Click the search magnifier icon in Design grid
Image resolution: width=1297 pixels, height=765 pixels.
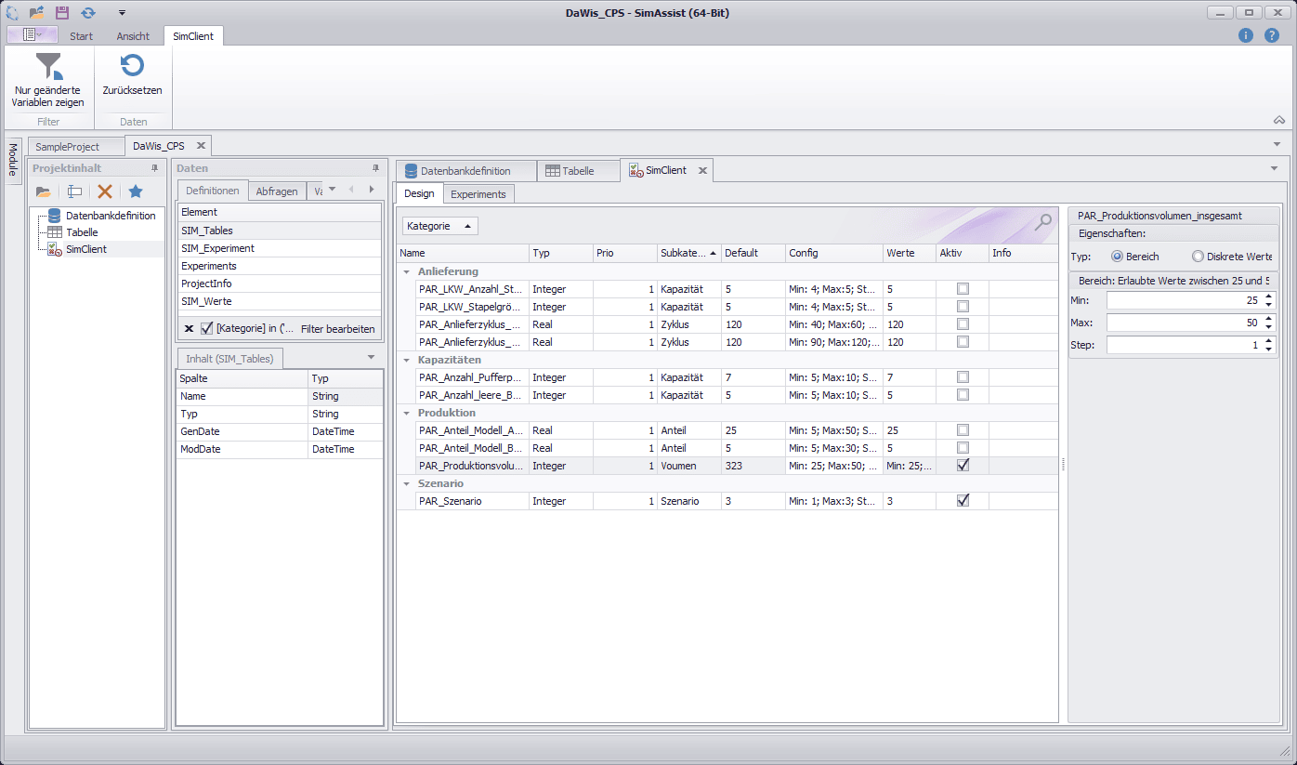pos(1044,221)
